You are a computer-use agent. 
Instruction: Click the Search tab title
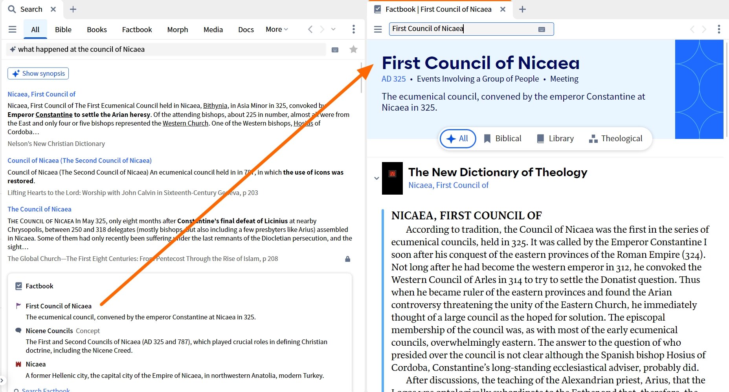(x=31, y=9)
